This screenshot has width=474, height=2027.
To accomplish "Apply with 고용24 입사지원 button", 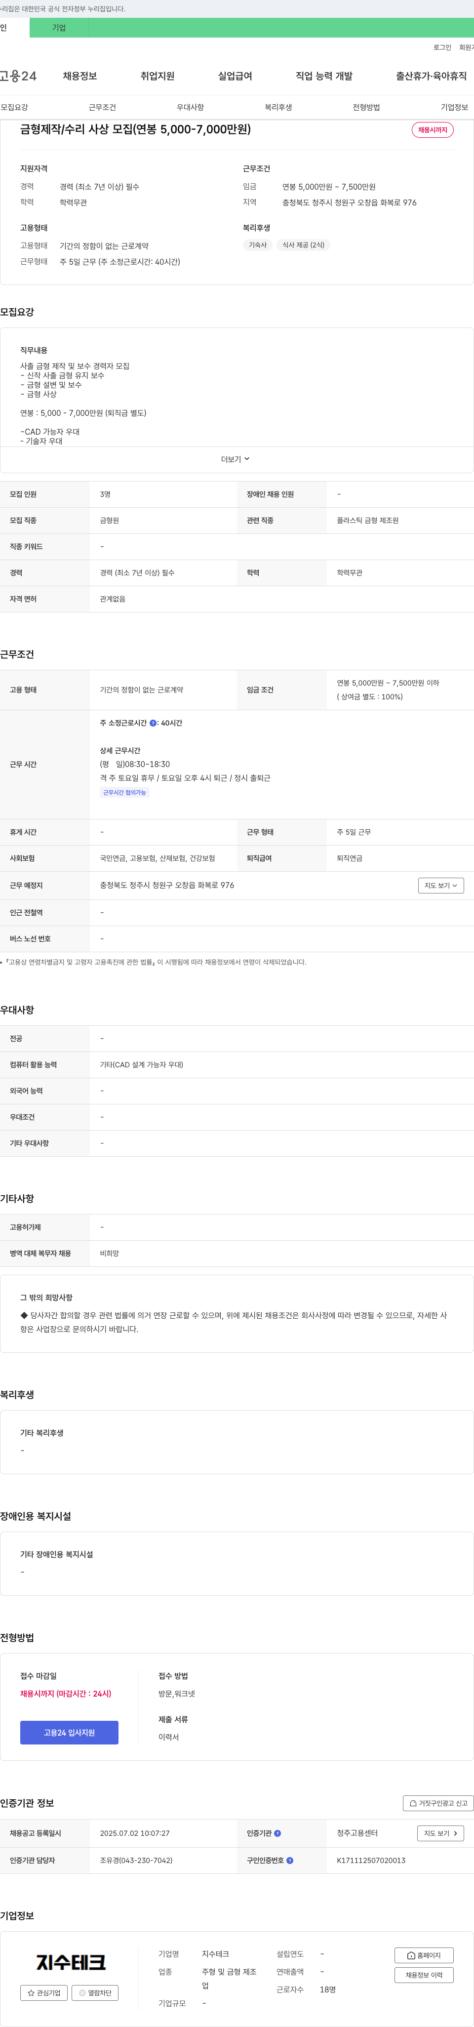I will point(69,1733).
